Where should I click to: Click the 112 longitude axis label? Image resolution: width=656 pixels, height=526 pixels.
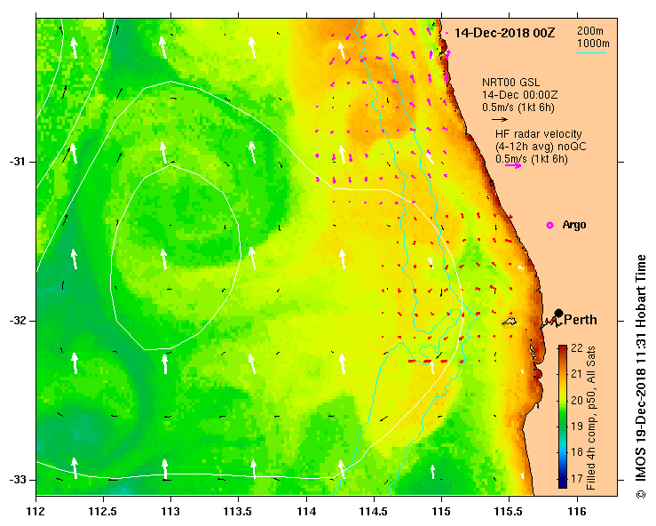pyautogui.click(x=36, y=512)
